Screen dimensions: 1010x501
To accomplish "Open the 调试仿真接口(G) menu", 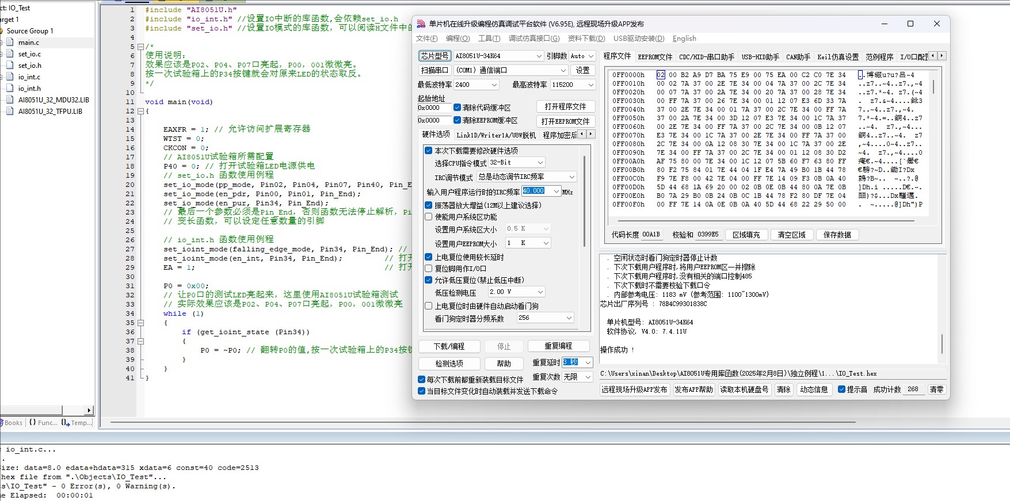I will click(x=533, y=39).
